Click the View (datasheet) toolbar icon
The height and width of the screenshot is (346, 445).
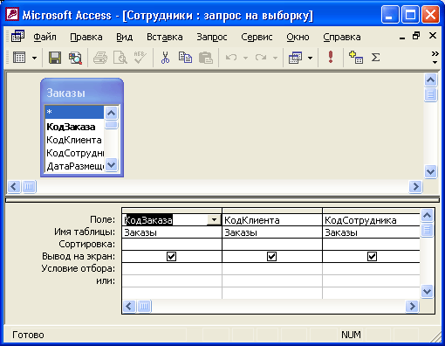coord(19,58)
